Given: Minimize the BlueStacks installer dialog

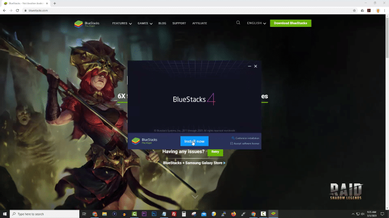Looking at the screenshot, I should [249, 66].
